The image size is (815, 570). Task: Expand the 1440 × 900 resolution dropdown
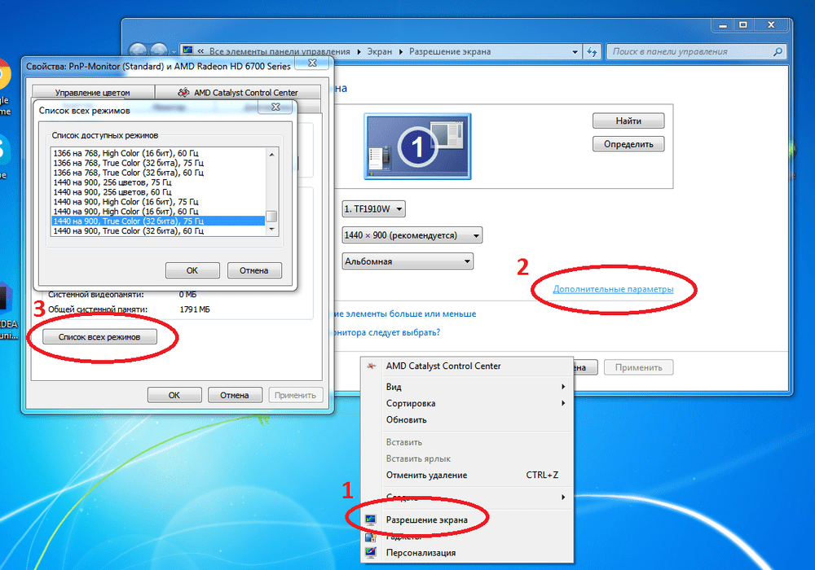coord(412,235)
